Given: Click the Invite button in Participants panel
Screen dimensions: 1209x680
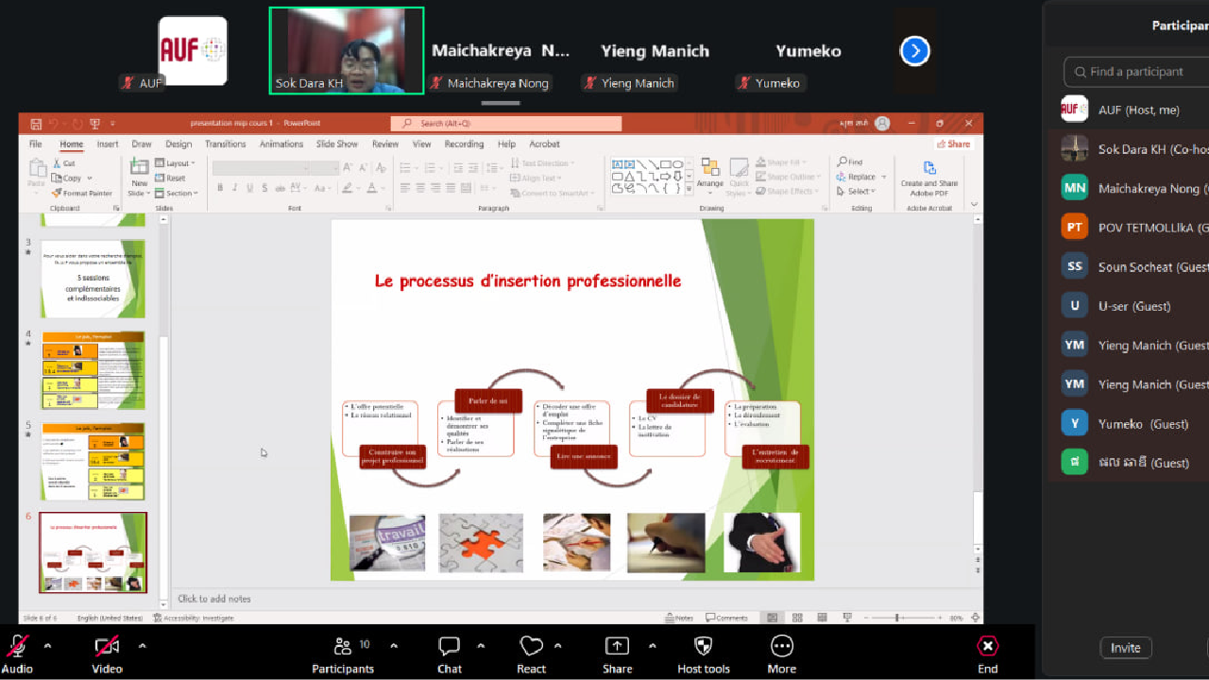Looking at the screenshot, I should point(1126,648).
